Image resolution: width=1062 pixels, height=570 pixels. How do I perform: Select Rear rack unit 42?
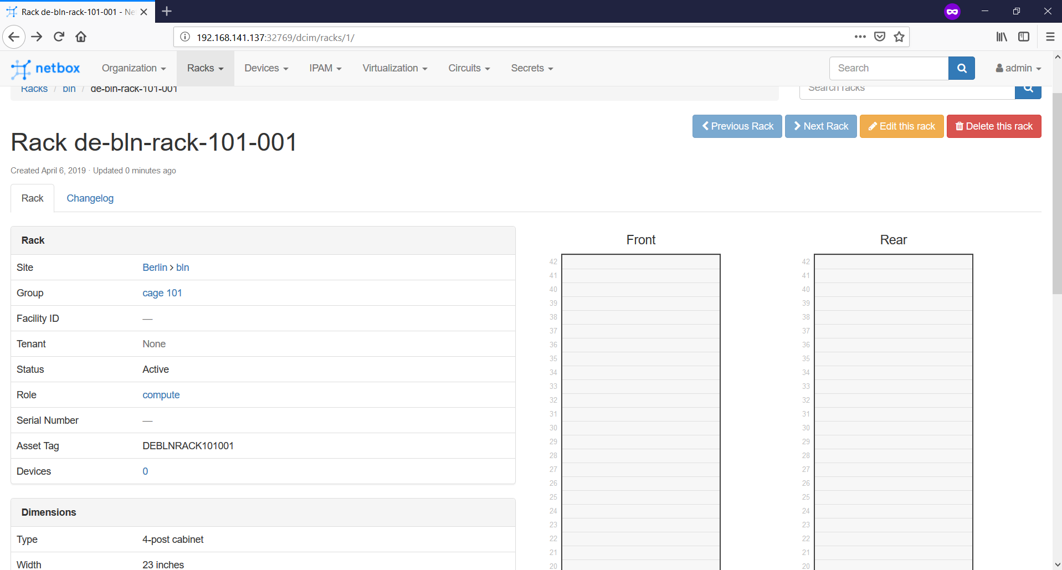click(894, 262)
